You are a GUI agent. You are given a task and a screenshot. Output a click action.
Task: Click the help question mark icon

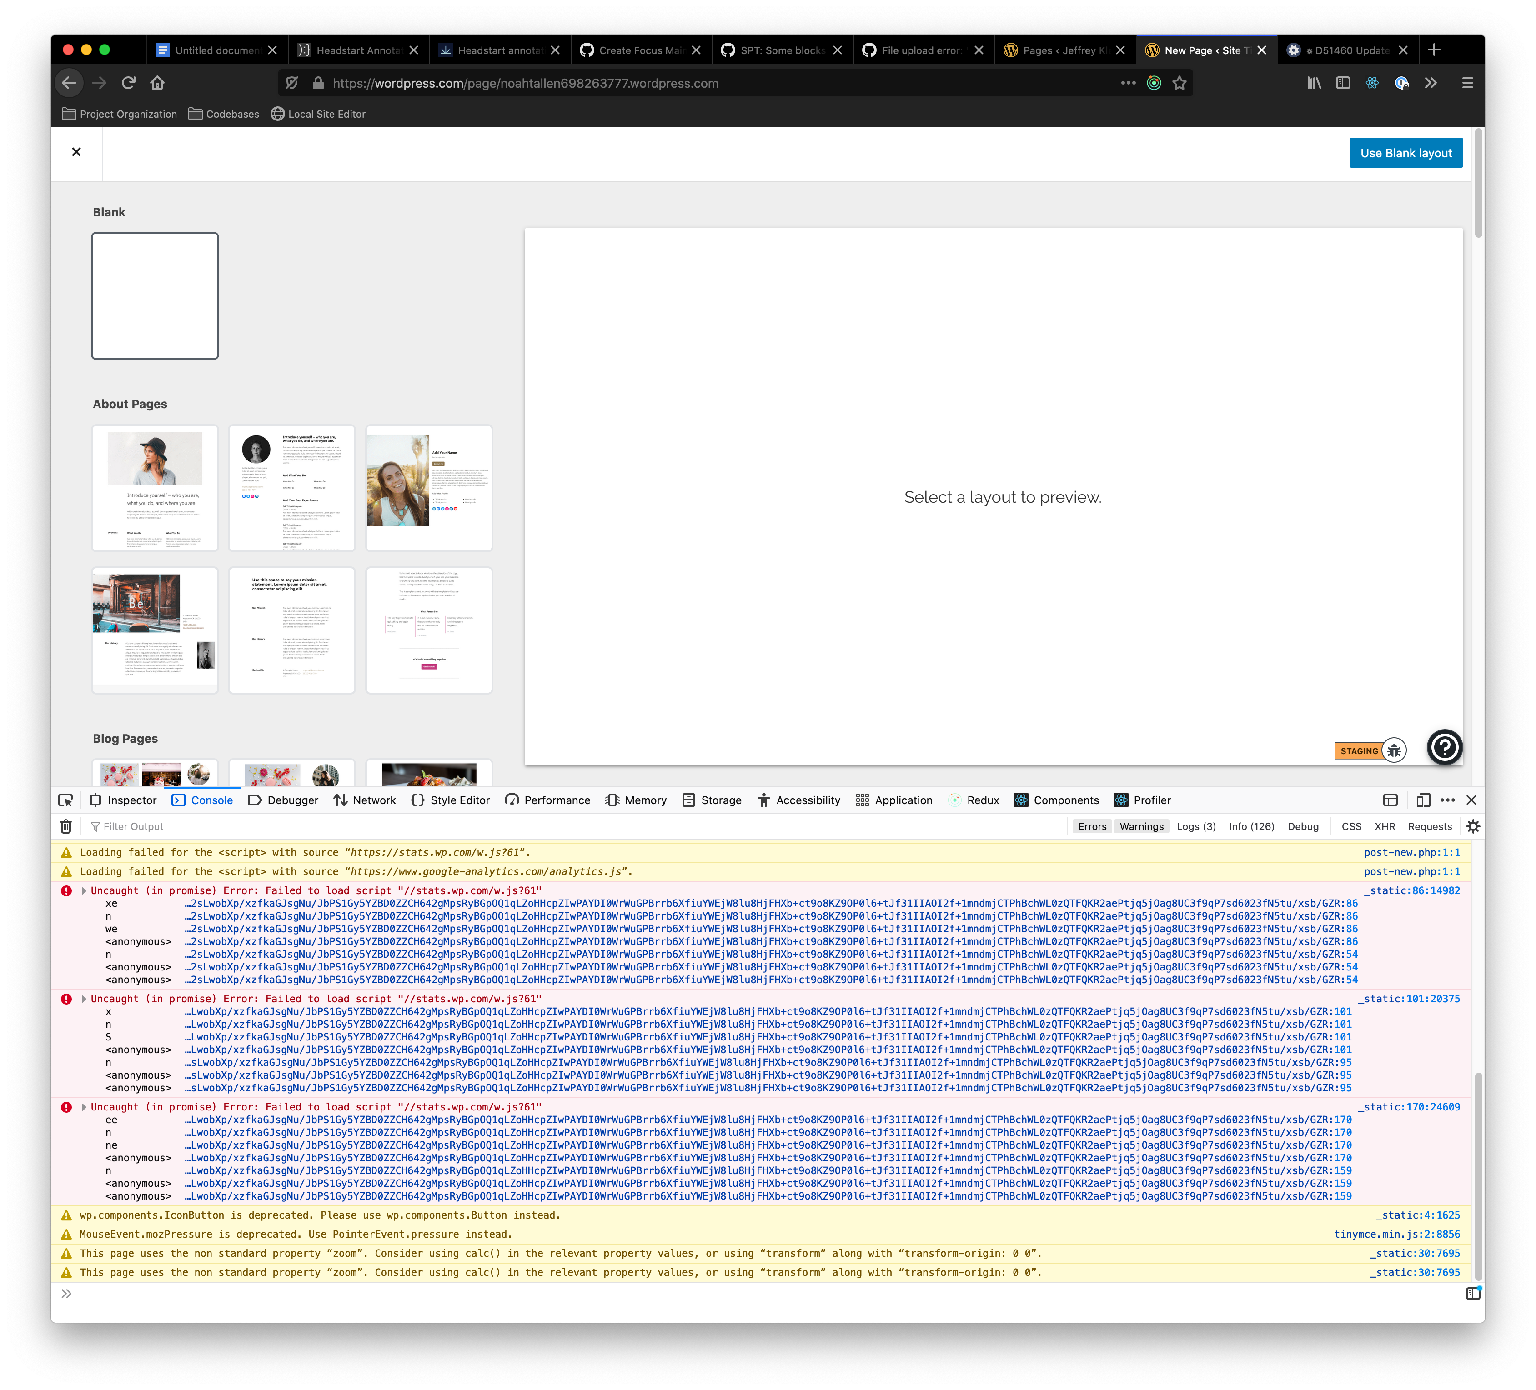[1444, 747]
